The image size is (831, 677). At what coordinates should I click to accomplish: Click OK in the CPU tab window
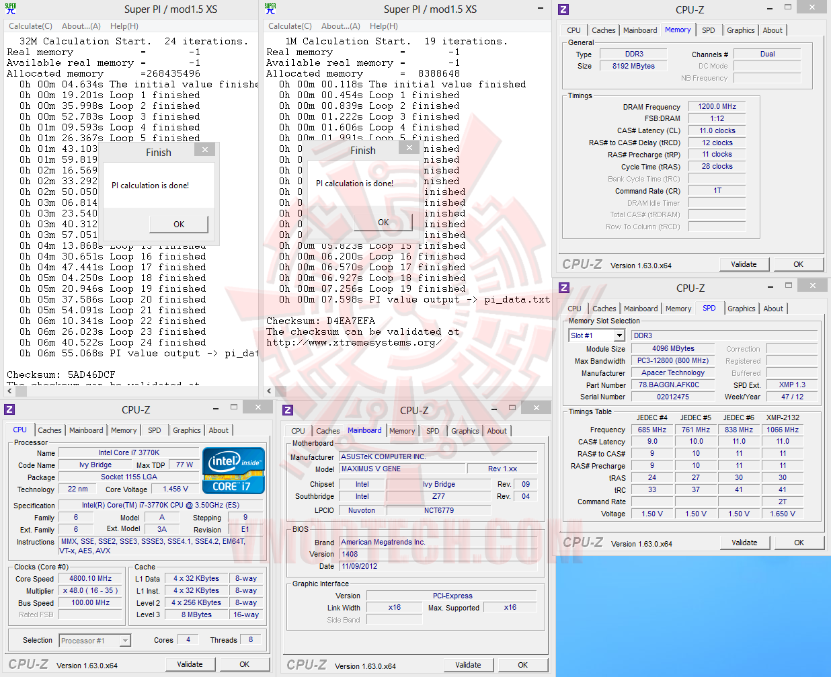point(244,664)
